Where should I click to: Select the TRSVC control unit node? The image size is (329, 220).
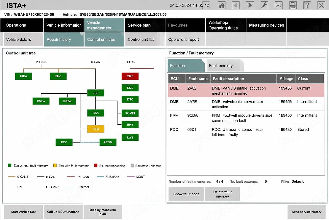(x=67, y=101)
